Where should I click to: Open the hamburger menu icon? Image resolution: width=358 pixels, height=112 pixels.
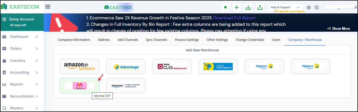(x=48, y=7)
